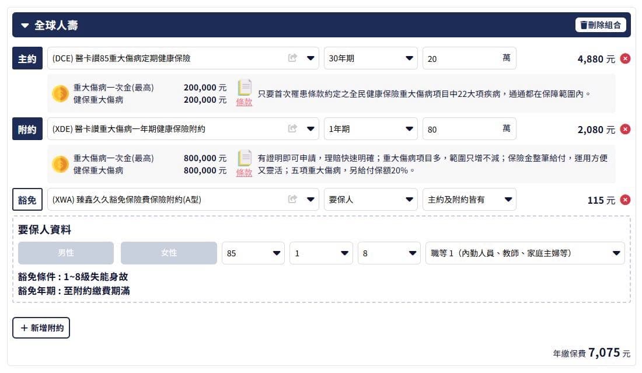This screenshot has height=373, width=642.
Task: Click the 4,880 元 premium amount
Action: [x=596, y=59]
